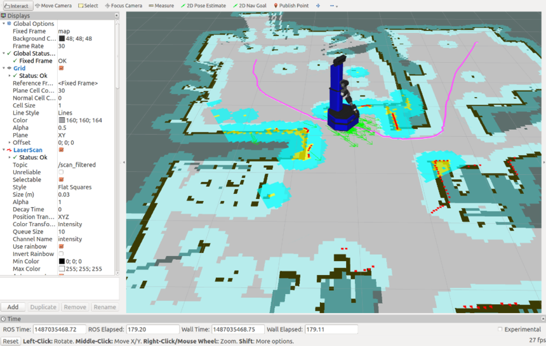Screen dimensions: 546x346
Task: Collapse the Global Options tree item
Action: [4, 23]
